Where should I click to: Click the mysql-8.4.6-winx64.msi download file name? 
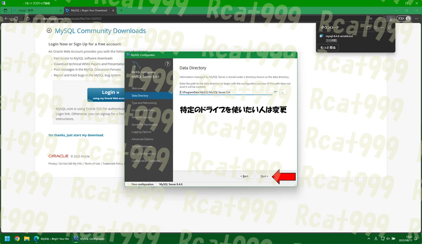click(339, 36)
